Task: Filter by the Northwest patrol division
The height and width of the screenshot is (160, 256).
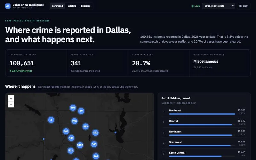Action: (x=204, y=133)
